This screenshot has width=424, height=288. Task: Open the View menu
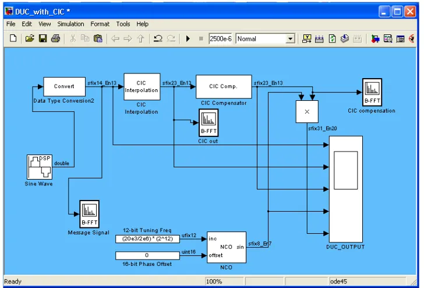pos(45,24)
